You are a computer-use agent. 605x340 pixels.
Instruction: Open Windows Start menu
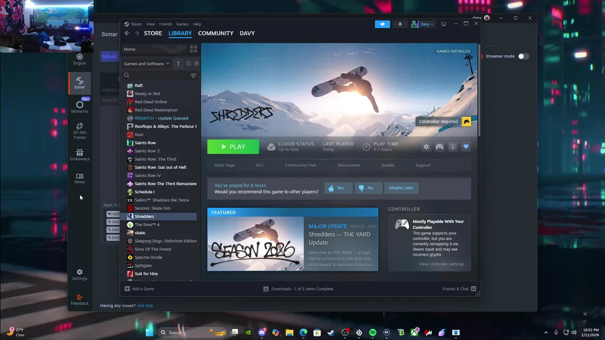click(x=149, y=332)
